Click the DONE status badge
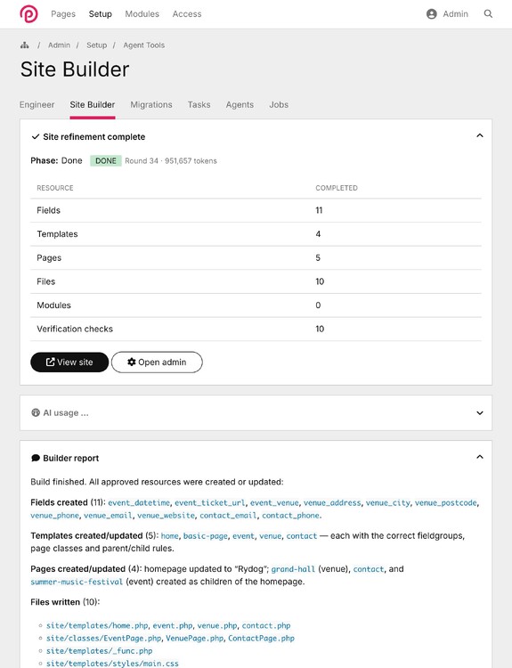This screenshot has width=512, height=668. tap(106, 160)
